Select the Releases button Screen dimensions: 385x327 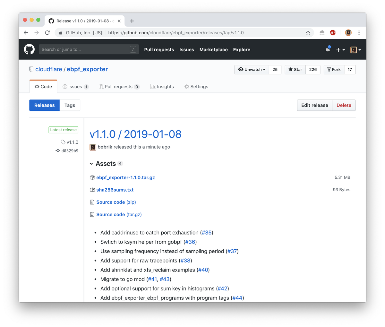(x=44, y=105)
